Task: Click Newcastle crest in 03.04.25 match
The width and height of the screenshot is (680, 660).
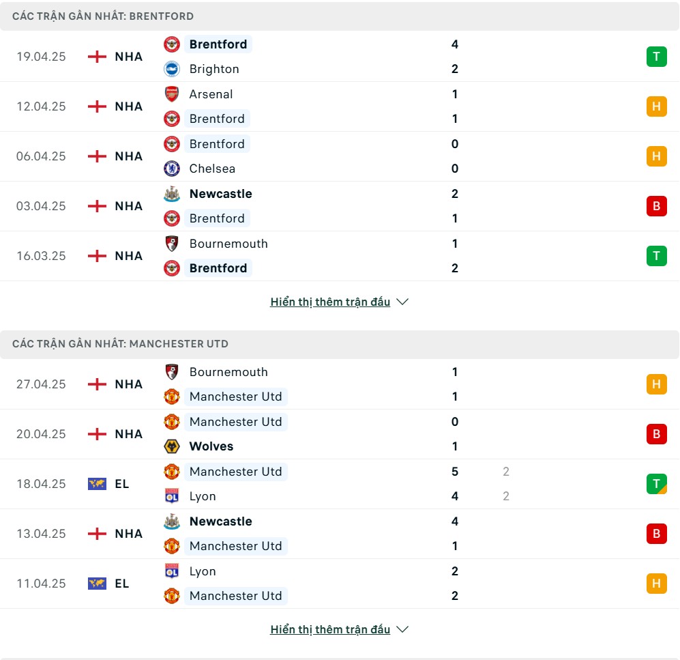Action: click(x=172, y=194)
